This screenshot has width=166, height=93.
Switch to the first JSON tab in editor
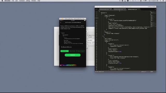pos(104,10)
